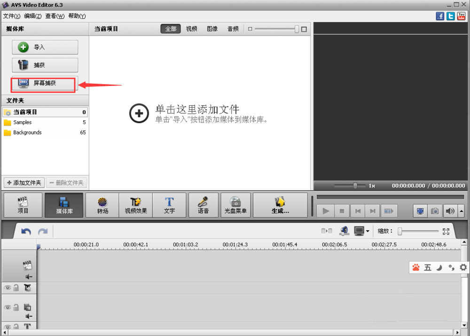Screen dimensions: 470x336
Task: Open the 文字 (text) panel
Action: (x=169, y=205)
